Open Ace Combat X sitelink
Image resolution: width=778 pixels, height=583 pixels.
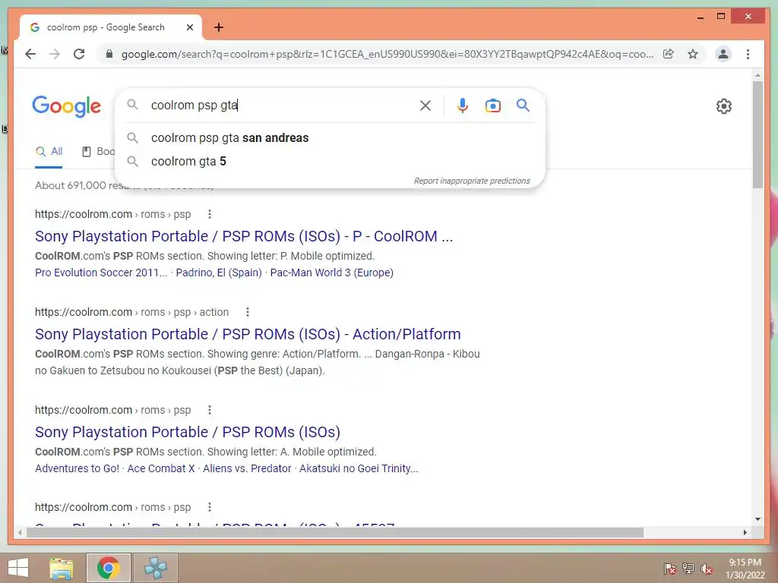(161, 468)
